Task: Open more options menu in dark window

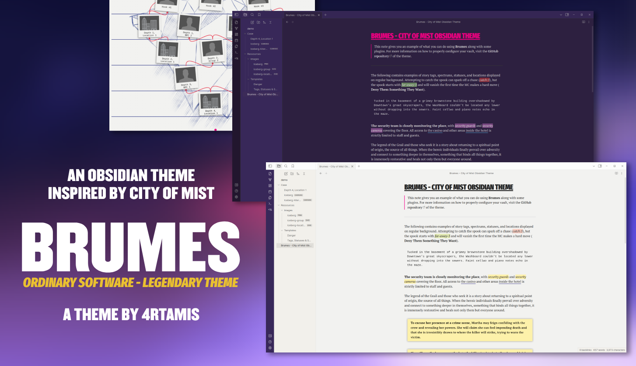Action: pos(589,22)
